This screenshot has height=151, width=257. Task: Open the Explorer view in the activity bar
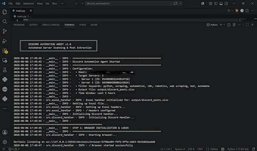pyautogui.click(x=5, y=12)
